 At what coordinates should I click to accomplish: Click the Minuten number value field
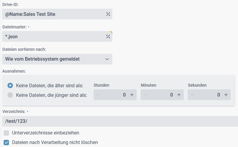(x=162, y=95)
